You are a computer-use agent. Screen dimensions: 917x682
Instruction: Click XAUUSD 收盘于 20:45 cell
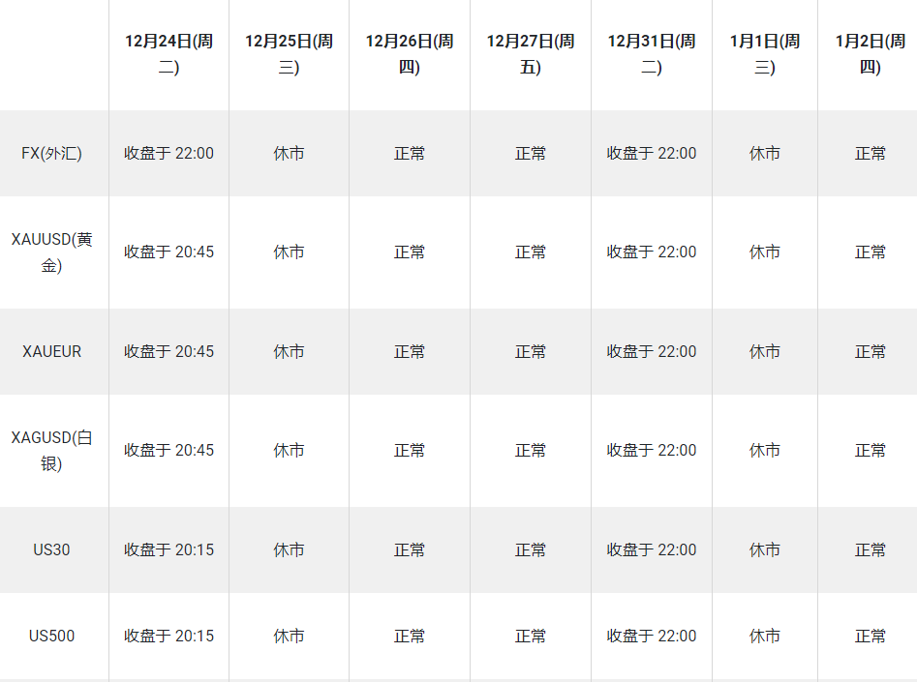(169, 252)
